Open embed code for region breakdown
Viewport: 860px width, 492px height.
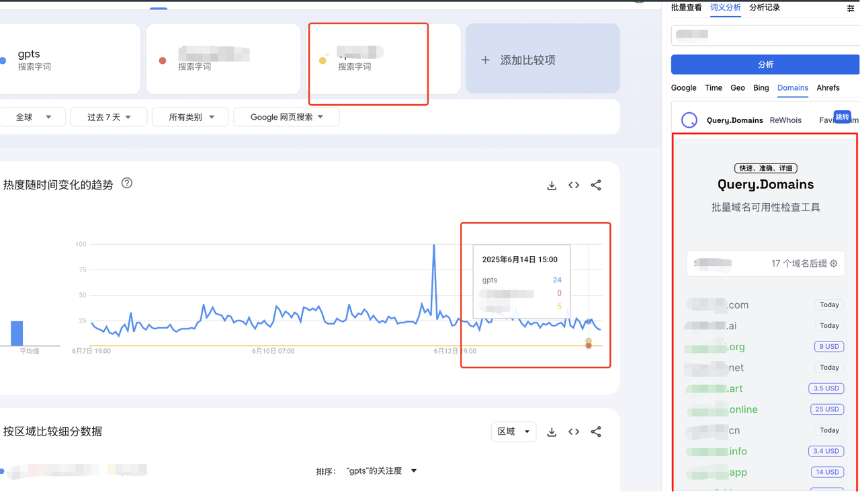pyautogui.click(x=574, y=432)
